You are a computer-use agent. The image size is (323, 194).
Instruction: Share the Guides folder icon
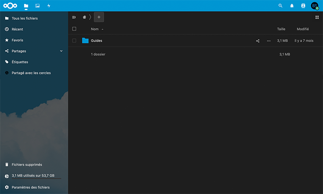click(x=258, y=41)
